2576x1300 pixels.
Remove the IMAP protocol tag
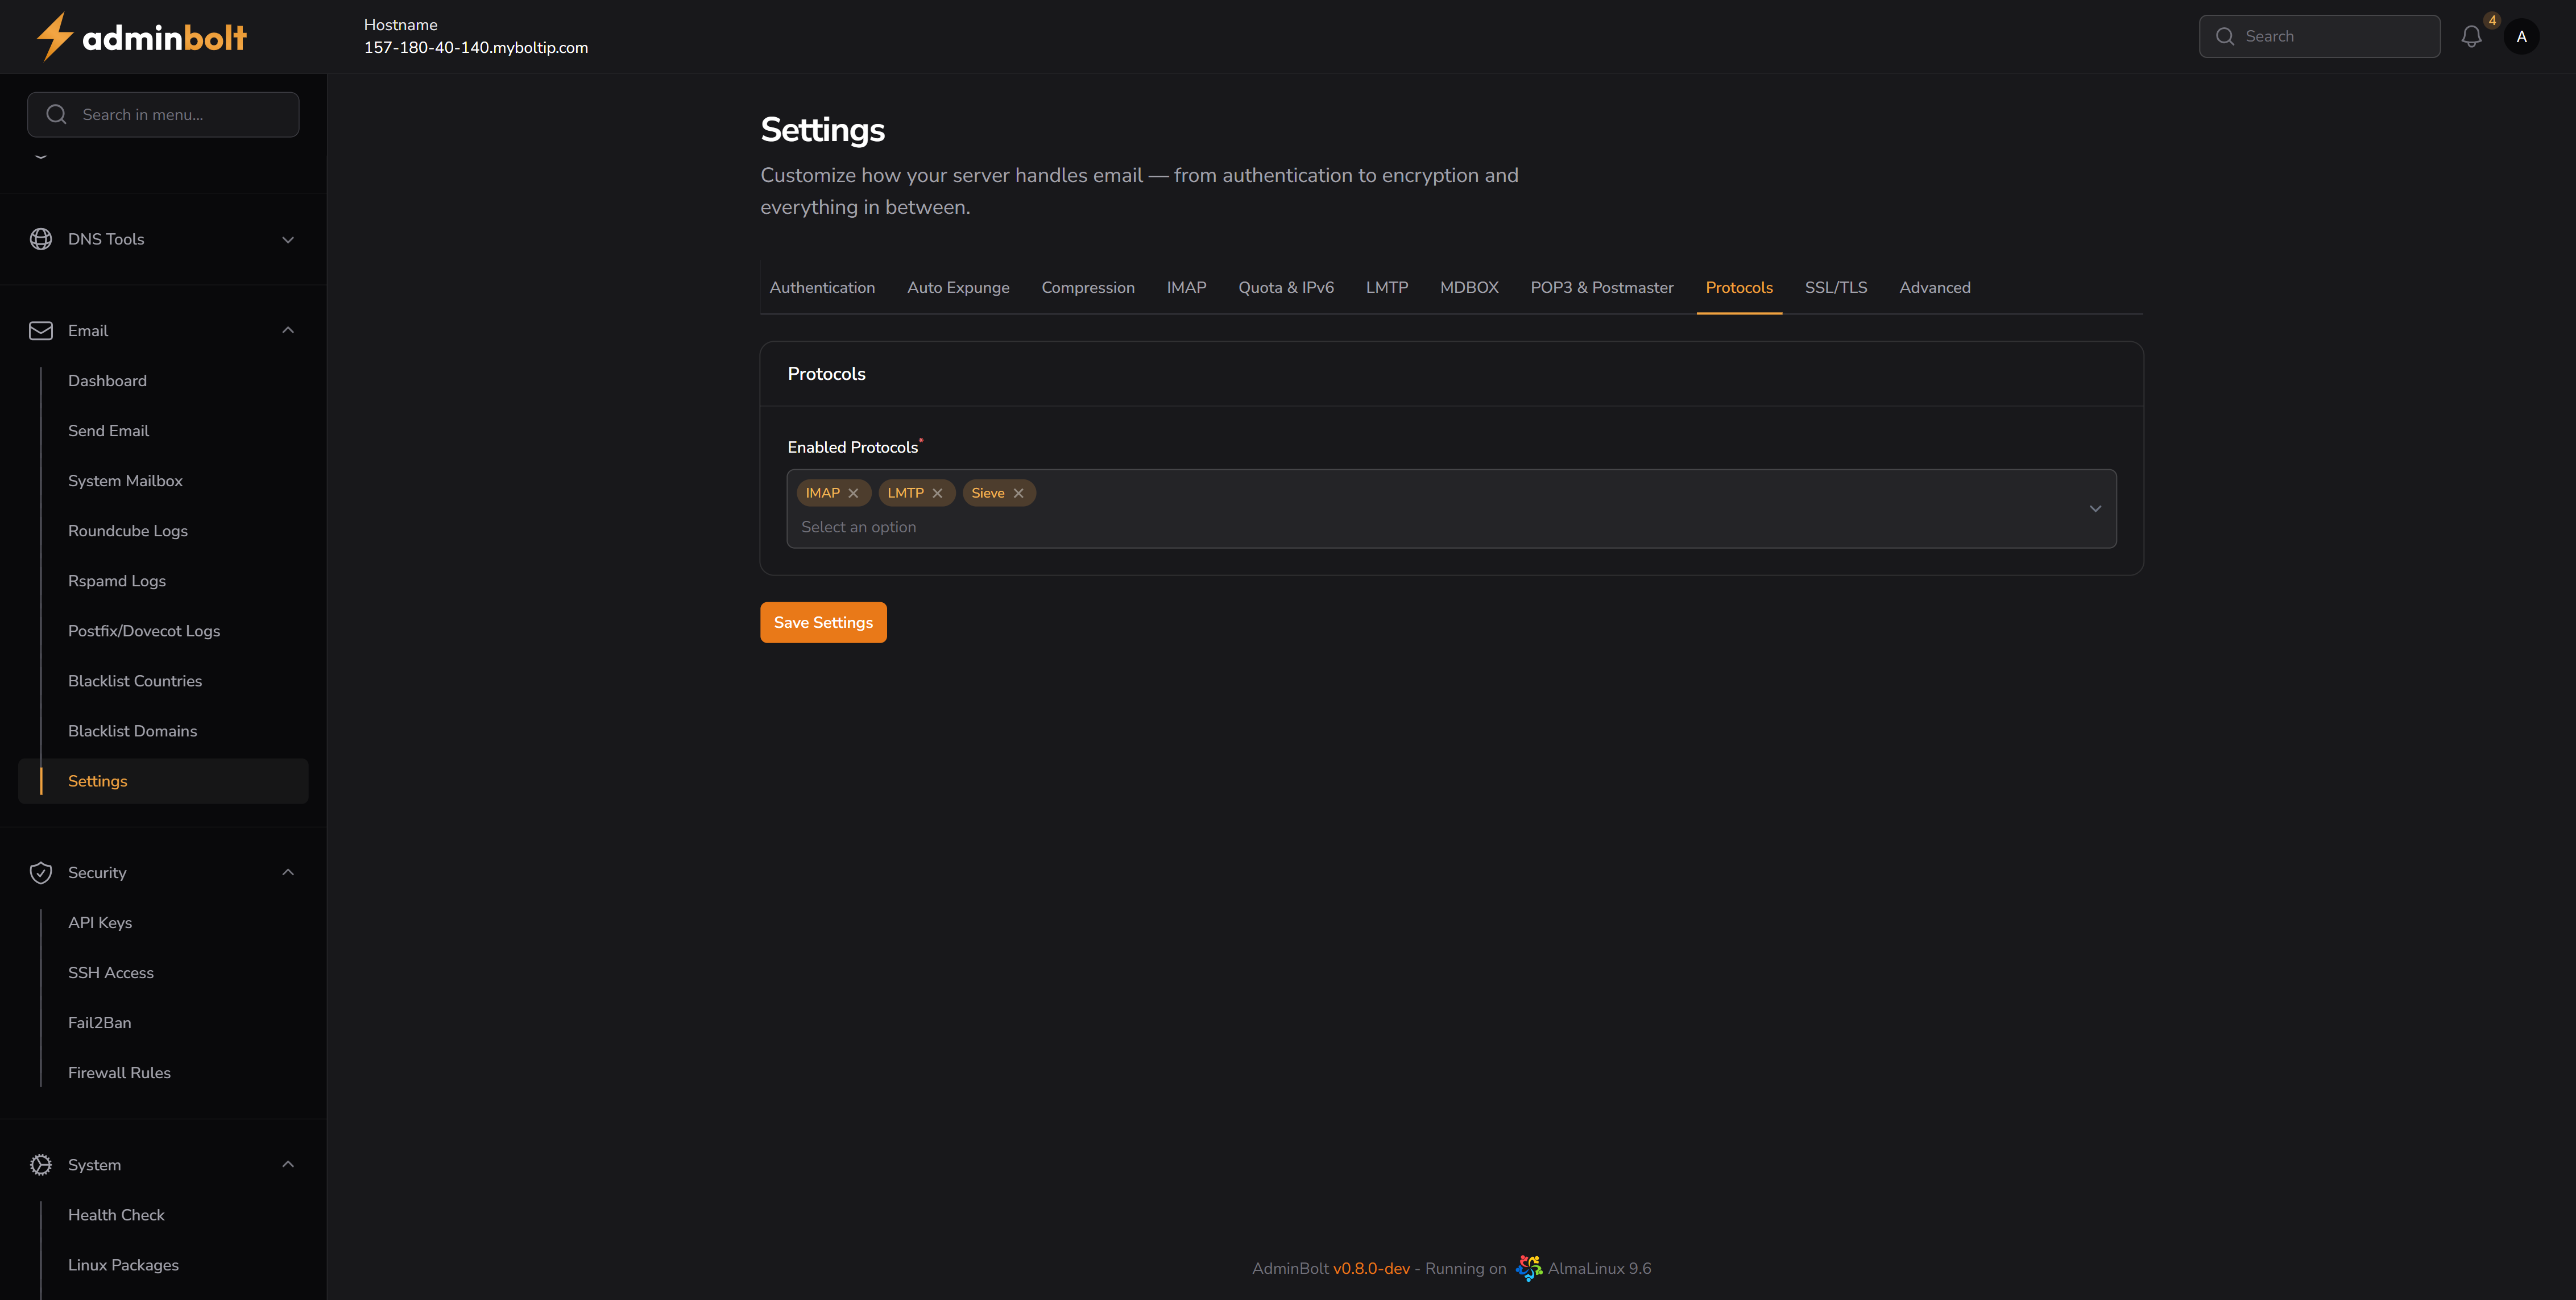(x=853, y=493)
